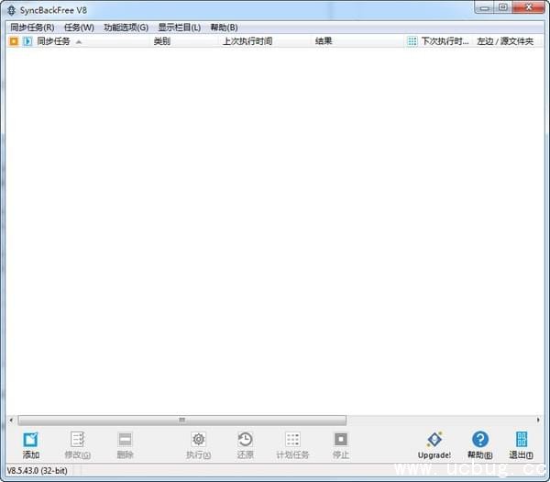Click the sort arrow next to 同步任务
Viewport: 550px width, 482px height.
click(x=79, y=42)
